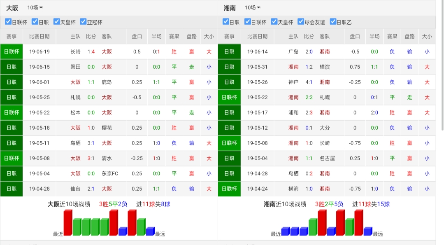Click the 神户 team name
The height and width of the screenshot is (245, 444).
293,82
